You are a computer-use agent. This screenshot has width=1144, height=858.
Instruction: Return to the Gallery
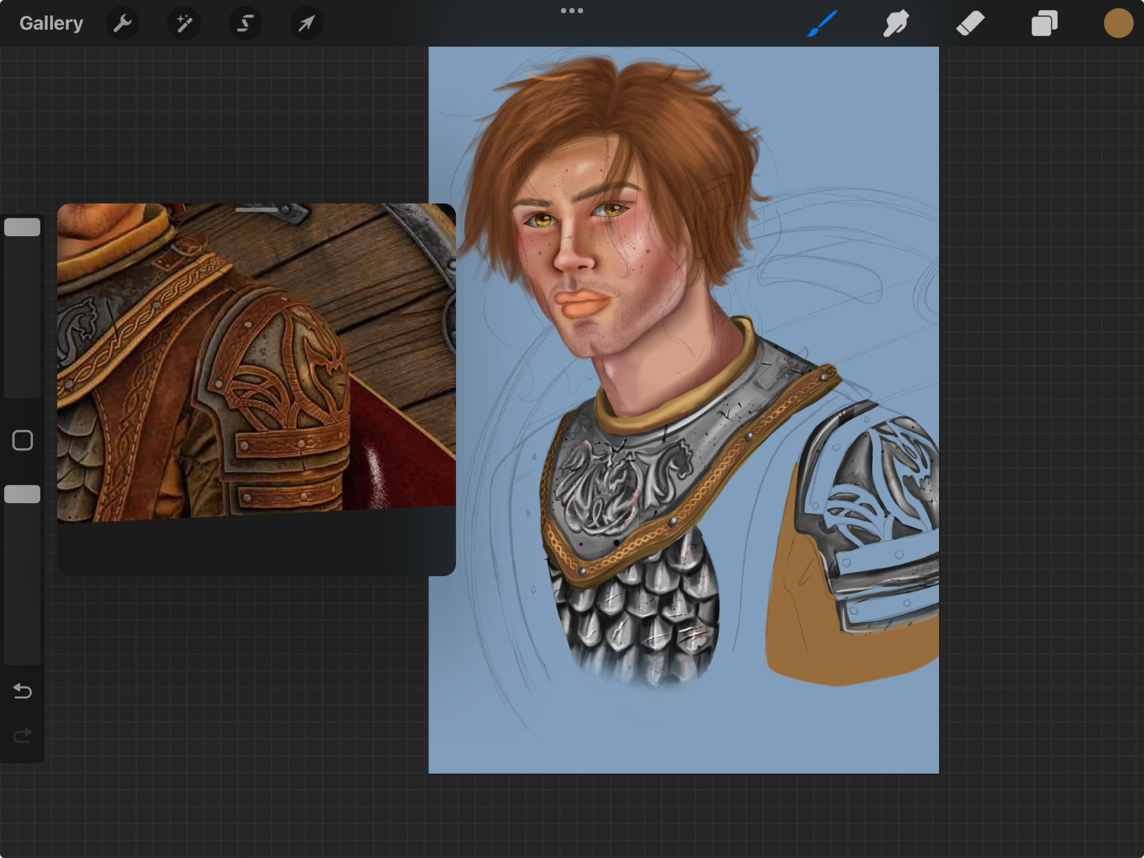(x=51, y=23)
